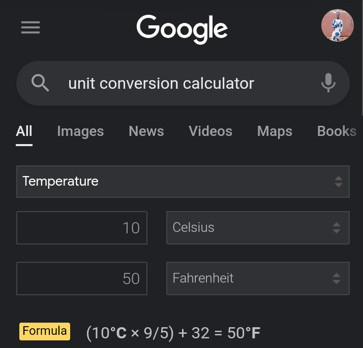Click the Fahrenheit unit arrows icon
363x348 pixels.
pos(336,279)
